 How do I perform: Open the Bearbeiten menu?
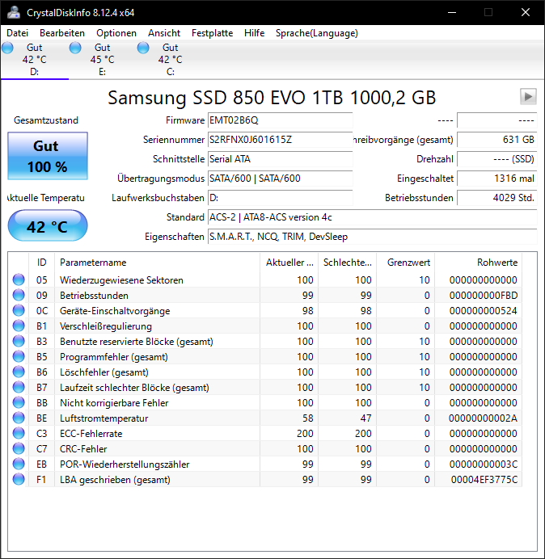tap(62, 33)
